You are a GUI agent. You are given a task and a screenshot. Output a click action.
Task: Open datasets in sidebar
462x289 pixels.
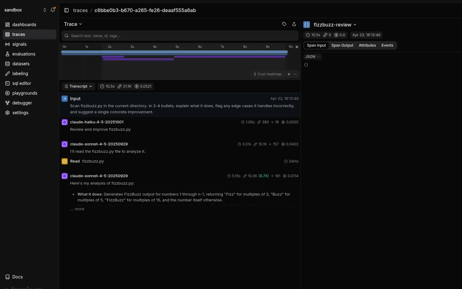click(x=29, y=64)
